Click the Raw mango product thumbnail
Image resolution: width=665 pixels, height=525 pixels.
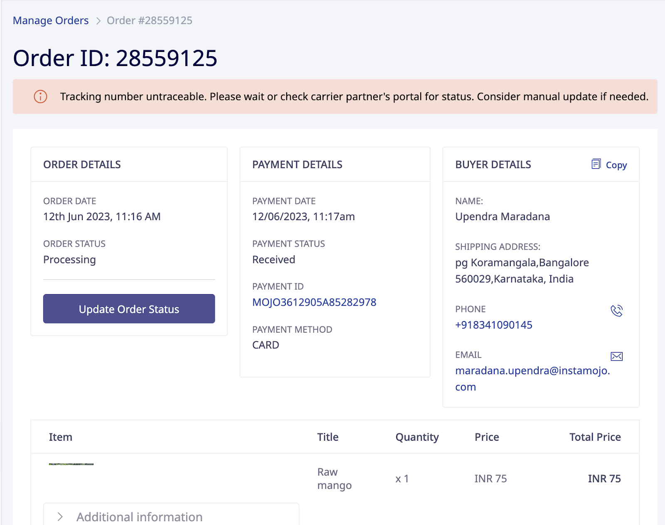point(71,464)
